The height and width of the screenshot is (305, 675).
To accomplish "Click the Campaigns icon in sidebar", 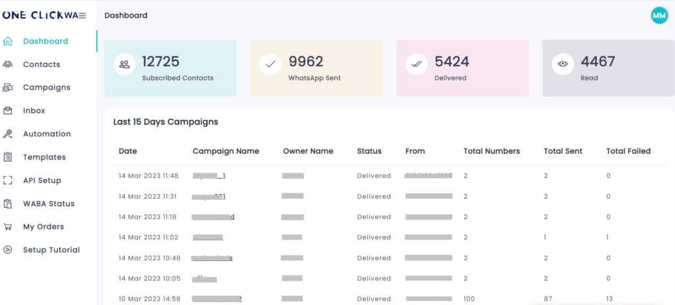I will pyautogui.click(x=8, y=87).
